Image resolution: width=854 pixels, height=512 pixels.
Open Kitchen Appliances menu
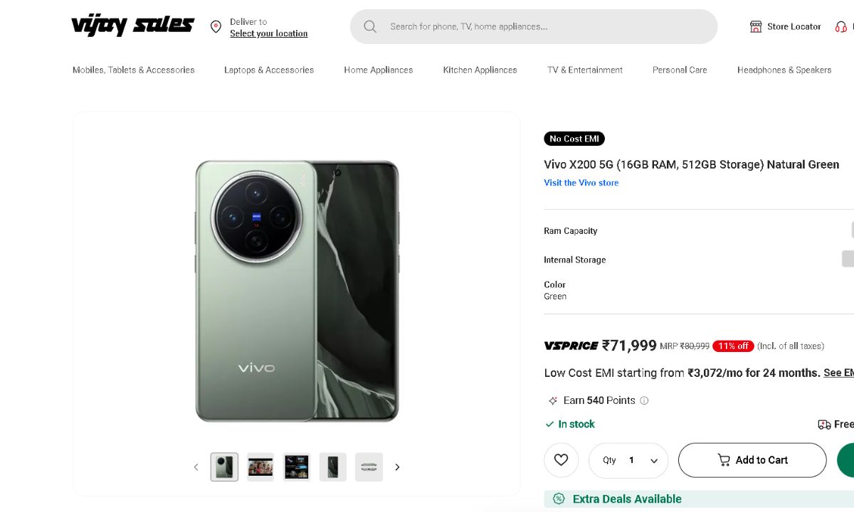tap(480, 70)
